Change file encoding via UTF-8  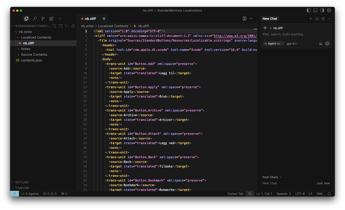click(x=300, y=193)
